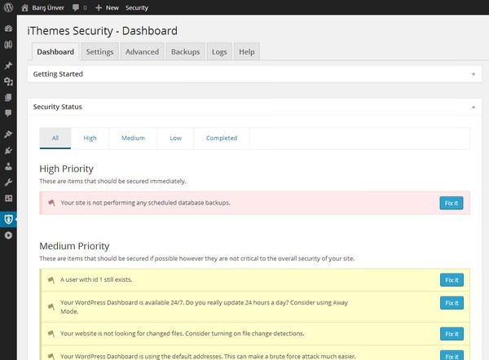The height and width of the screenshot is (360, 489).
Task: Filter to Medium priority items
Action: [133, 138]
